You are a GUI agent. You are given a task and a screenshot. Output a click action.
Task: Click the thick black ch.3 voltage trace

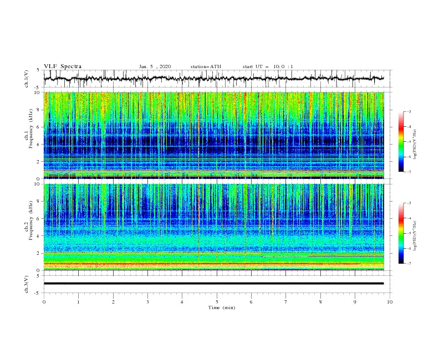tap(213, 284)
